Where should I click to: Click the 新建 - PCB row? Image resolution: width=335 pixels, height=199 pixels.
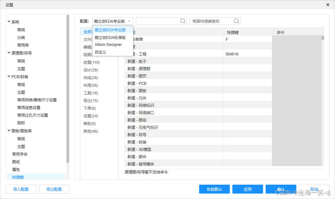(x=198, y=83)
